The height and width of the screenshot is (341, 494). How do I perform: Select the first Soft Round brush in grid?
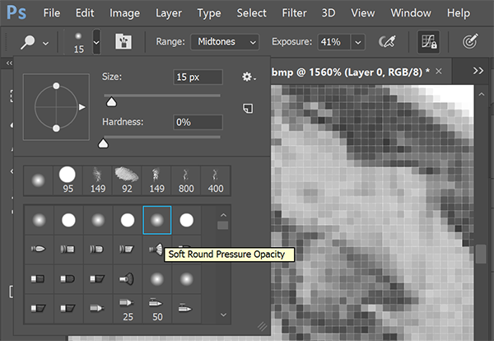39,220
